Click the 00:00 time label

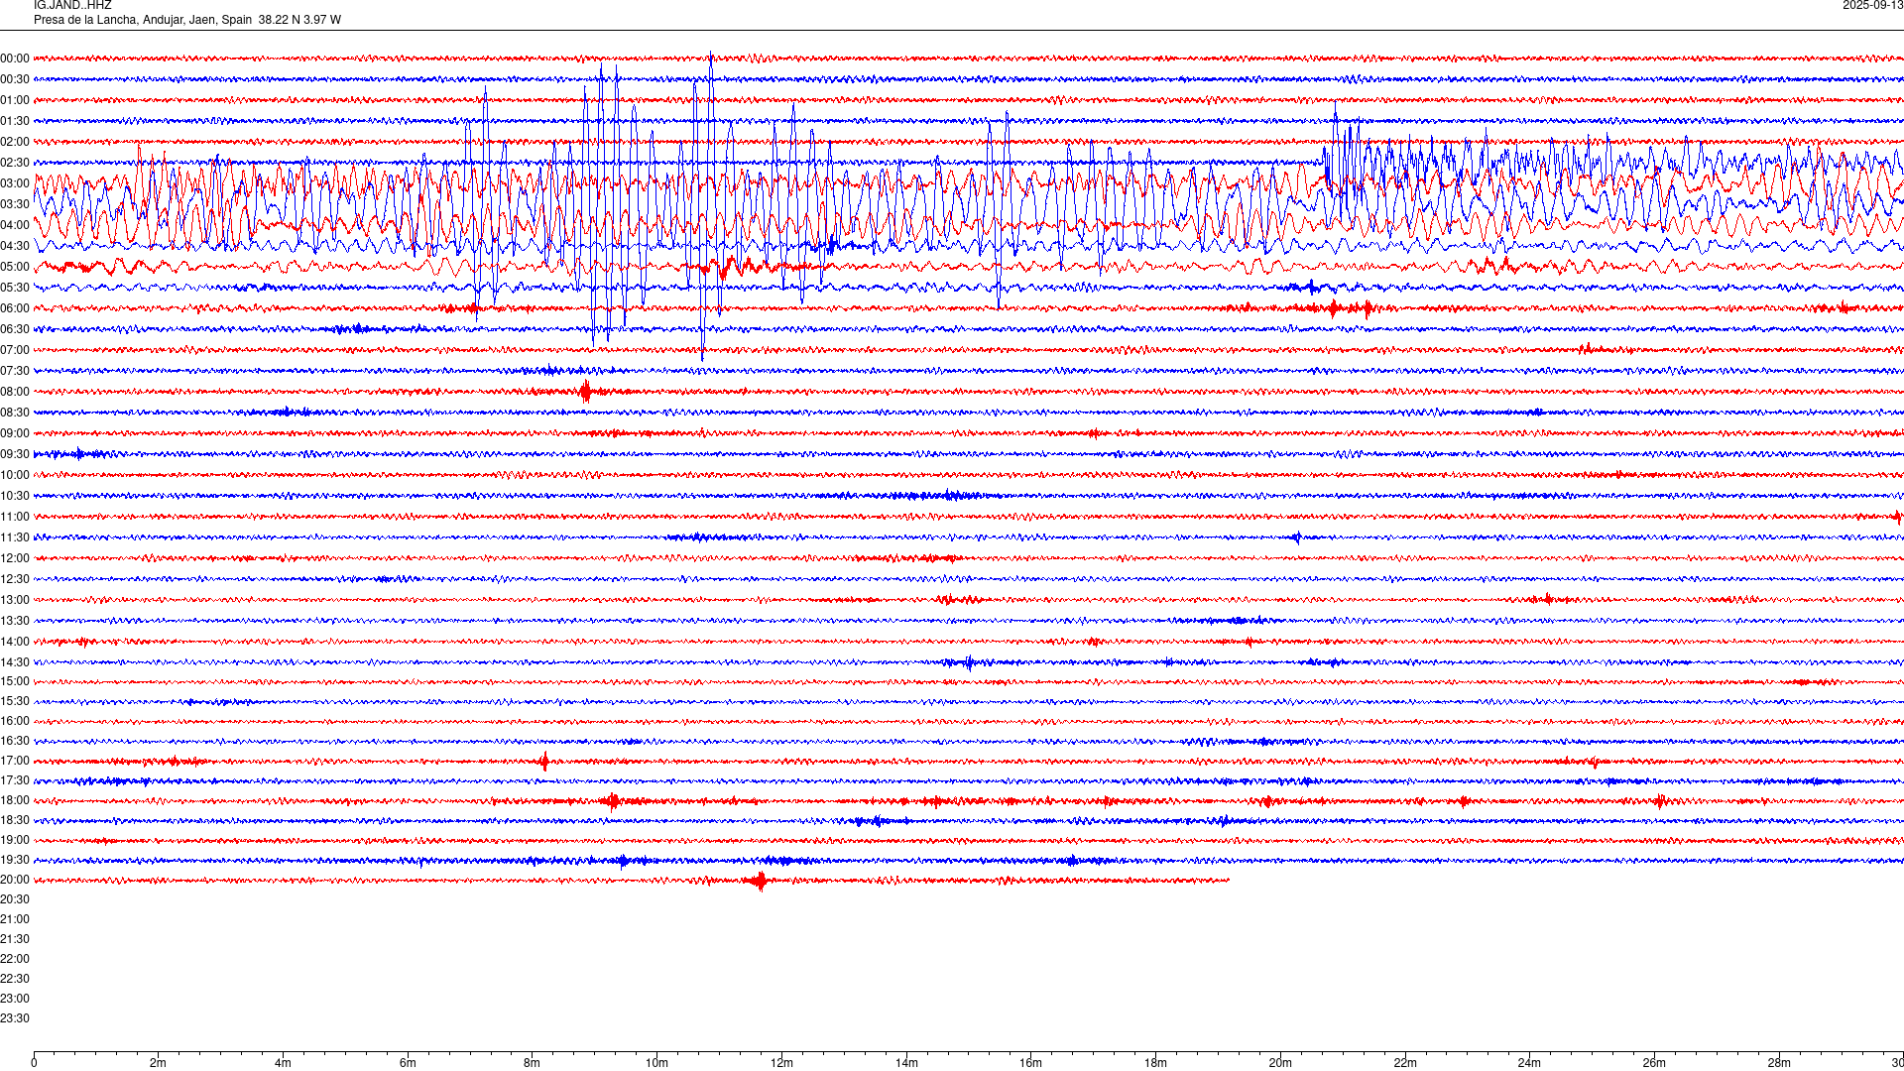pyautogui.click(x=15, y=59)
